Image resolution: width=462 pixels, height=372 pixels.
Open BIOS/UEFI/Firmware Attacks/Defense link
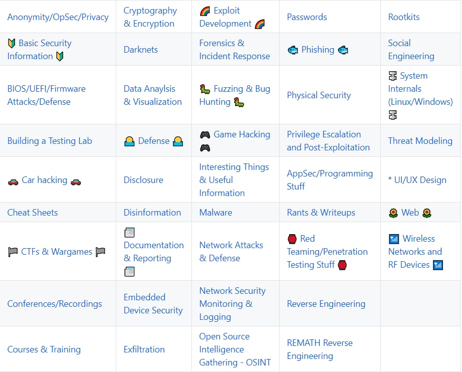47,95
